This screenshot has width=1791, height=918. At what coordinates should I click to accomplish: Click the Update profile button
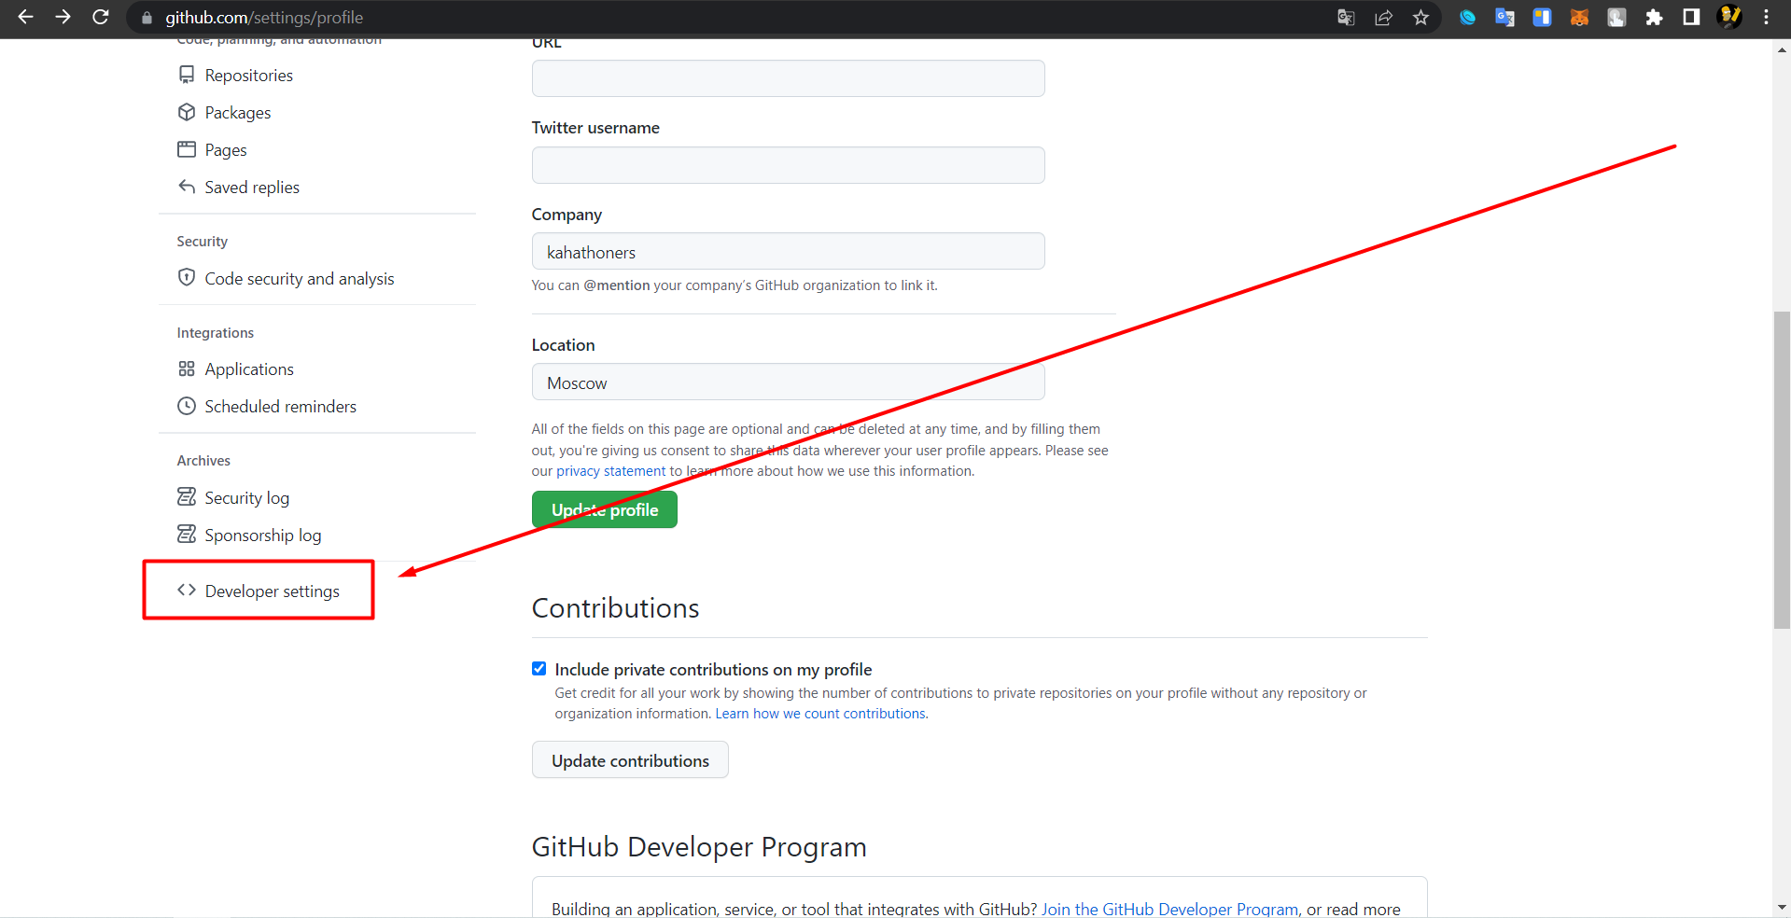point(605,509)
